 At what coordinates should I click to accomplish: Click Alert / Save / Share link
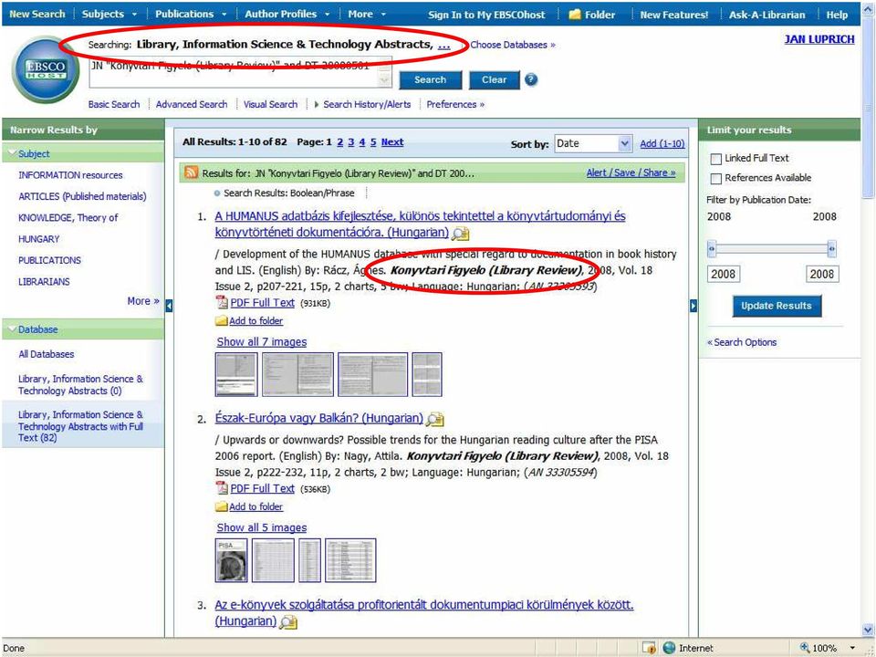coord(631,173)
